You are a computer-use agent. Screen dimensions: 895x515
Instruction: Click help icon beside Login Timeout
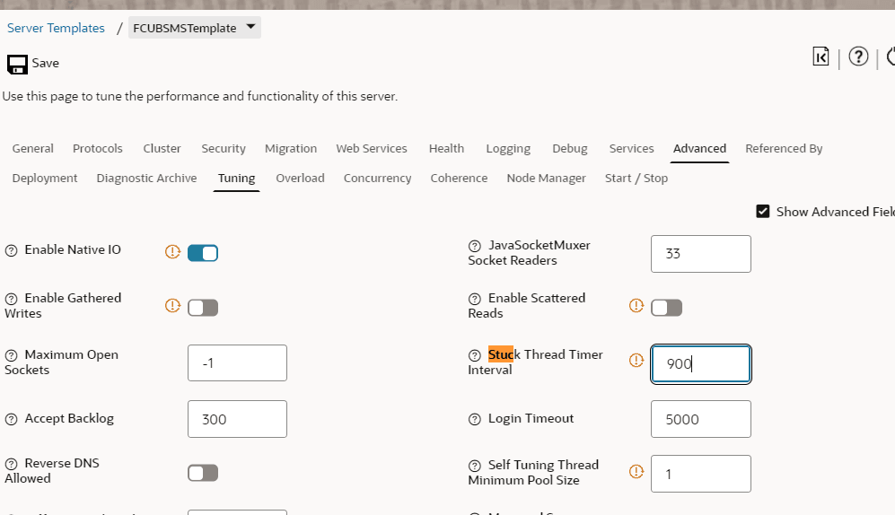click(475, 419)
